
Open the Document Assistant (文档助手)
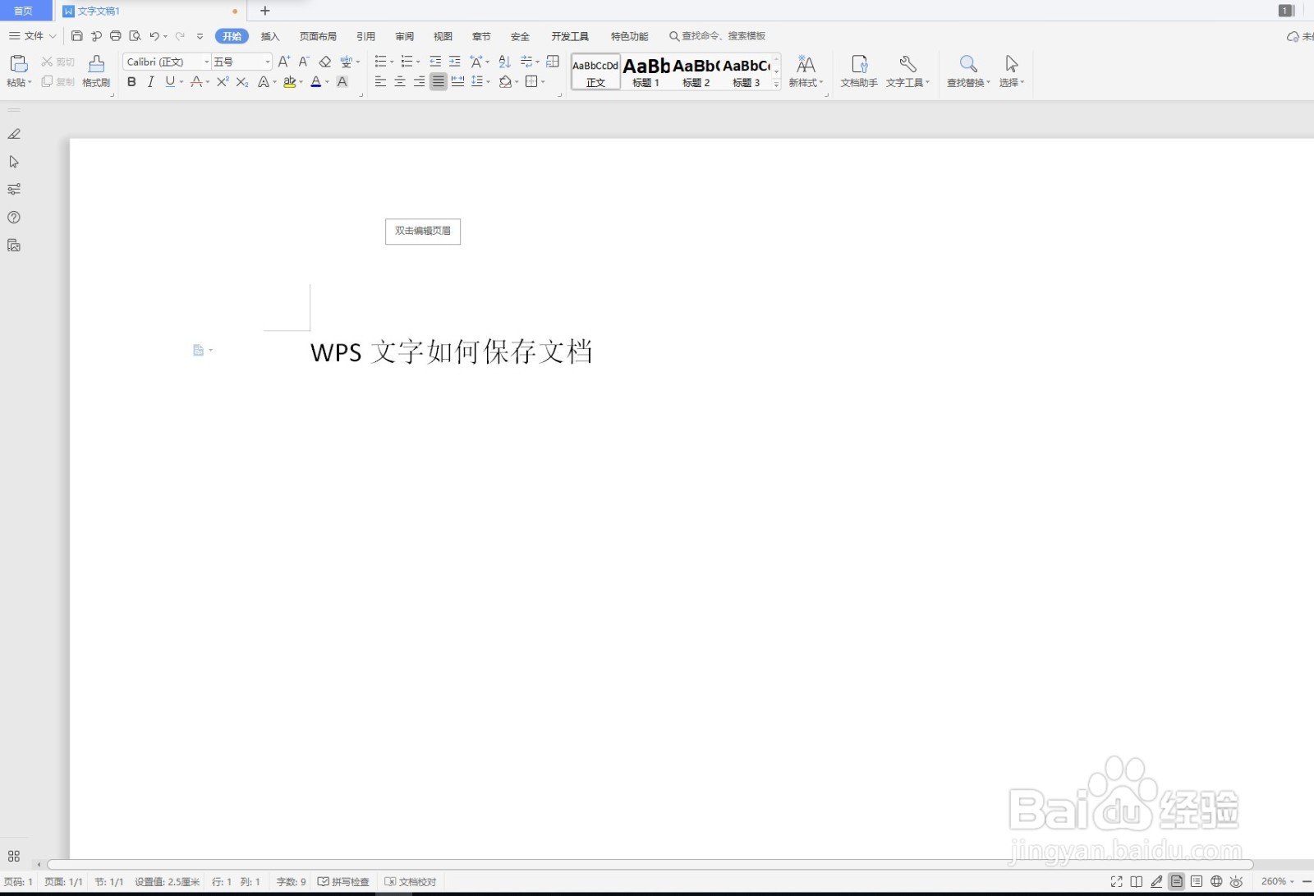tap(859, 71)
